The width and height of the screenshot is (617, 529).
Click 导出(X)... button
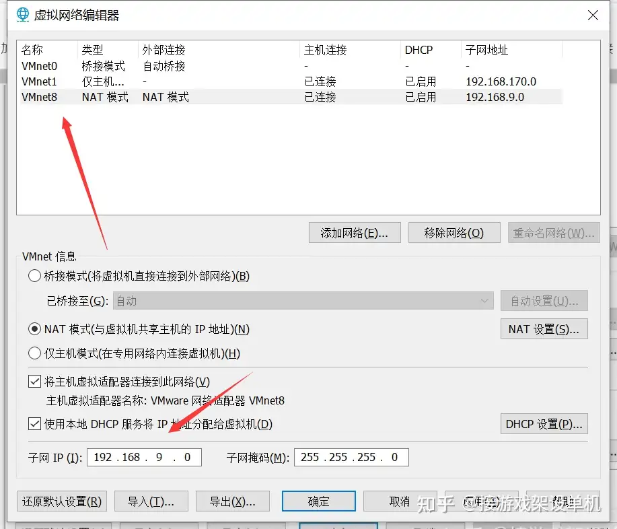tap(233, 501)
